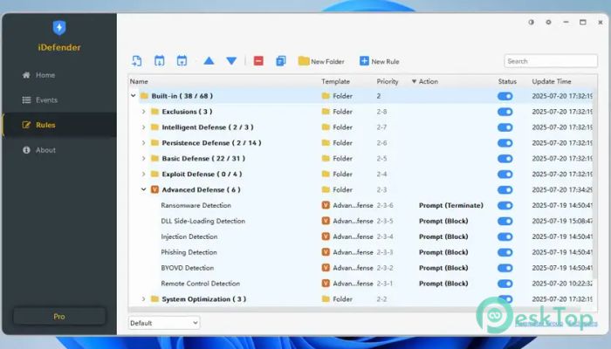Open the Events page
This screenshot has height=349, width=611.
(x=40, y=100)
